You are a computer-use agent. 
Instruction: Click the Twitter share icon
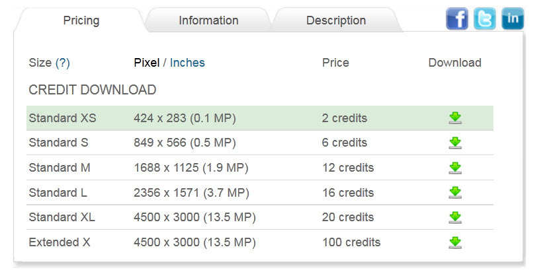coord(484,18)
